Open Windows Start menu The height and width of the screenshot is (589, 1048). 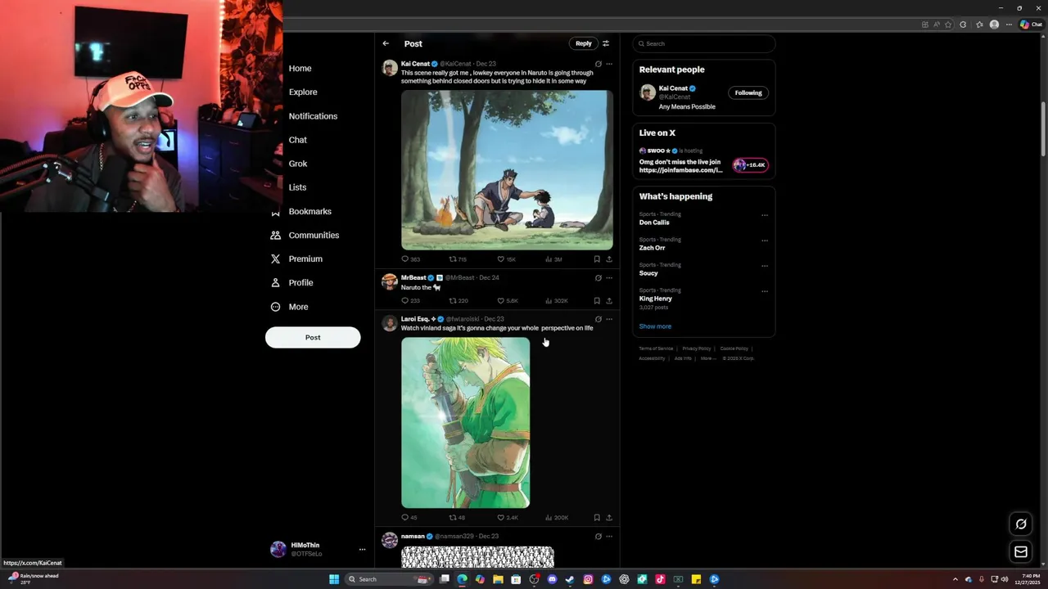click(x=334, y=579)
